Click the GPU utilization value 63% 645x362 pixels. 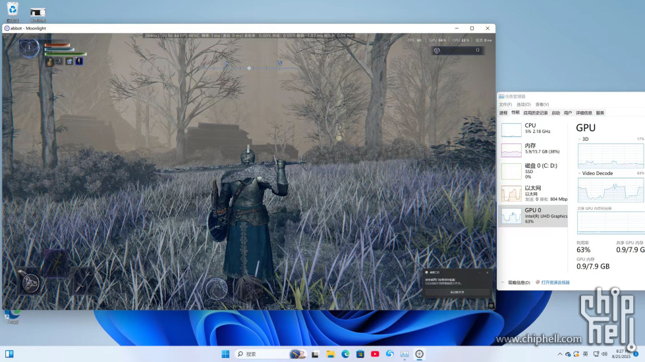click(583, 250)
